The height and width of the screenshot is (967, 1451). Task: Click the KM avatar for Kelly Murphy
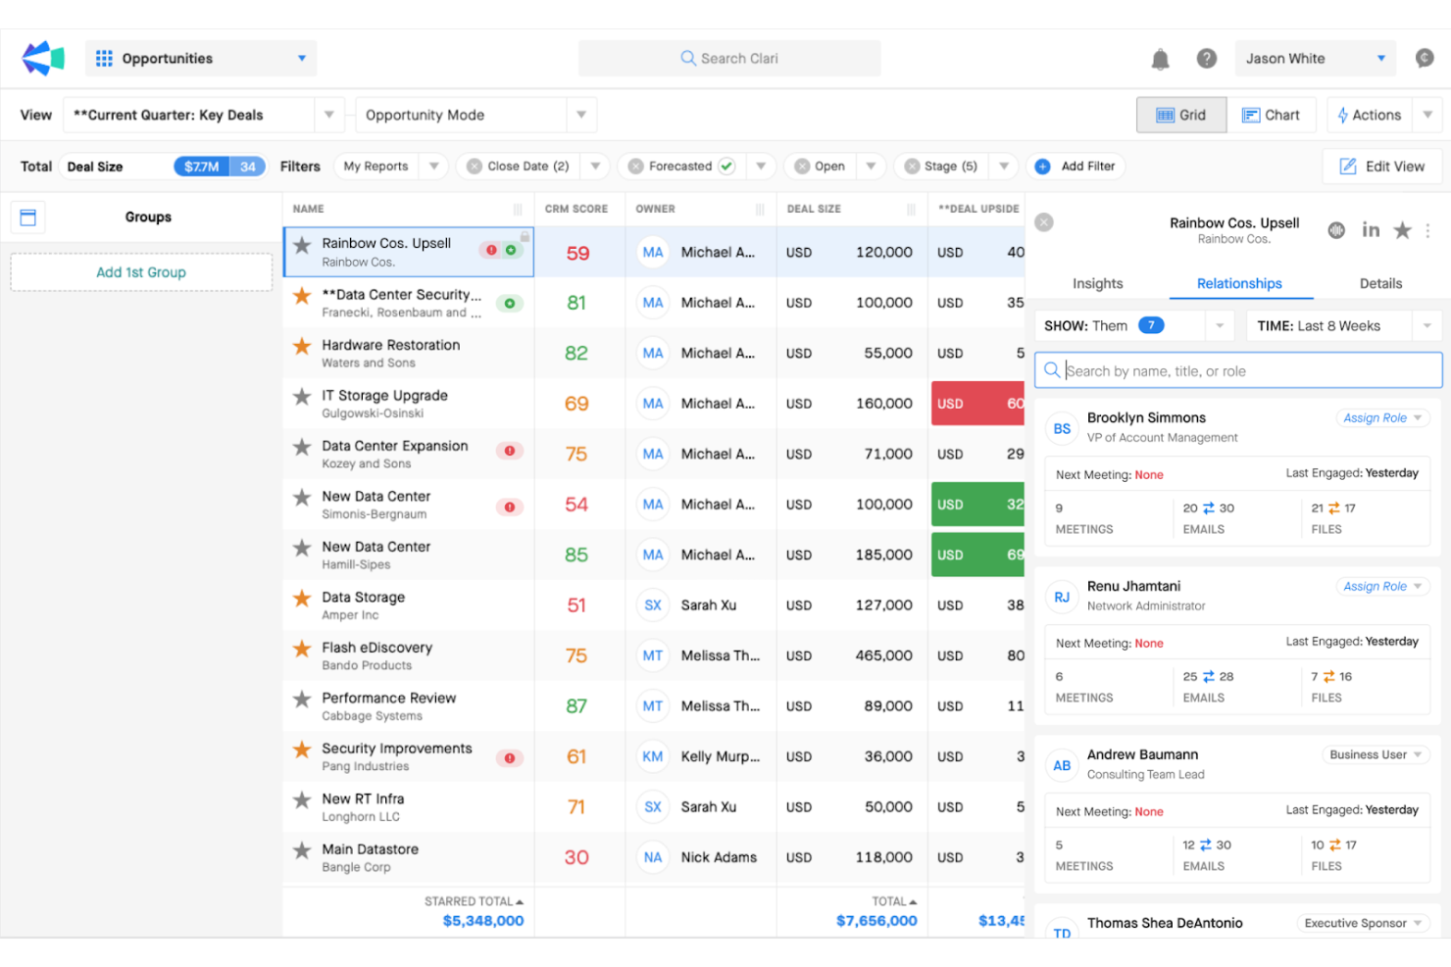pos(653,756)
